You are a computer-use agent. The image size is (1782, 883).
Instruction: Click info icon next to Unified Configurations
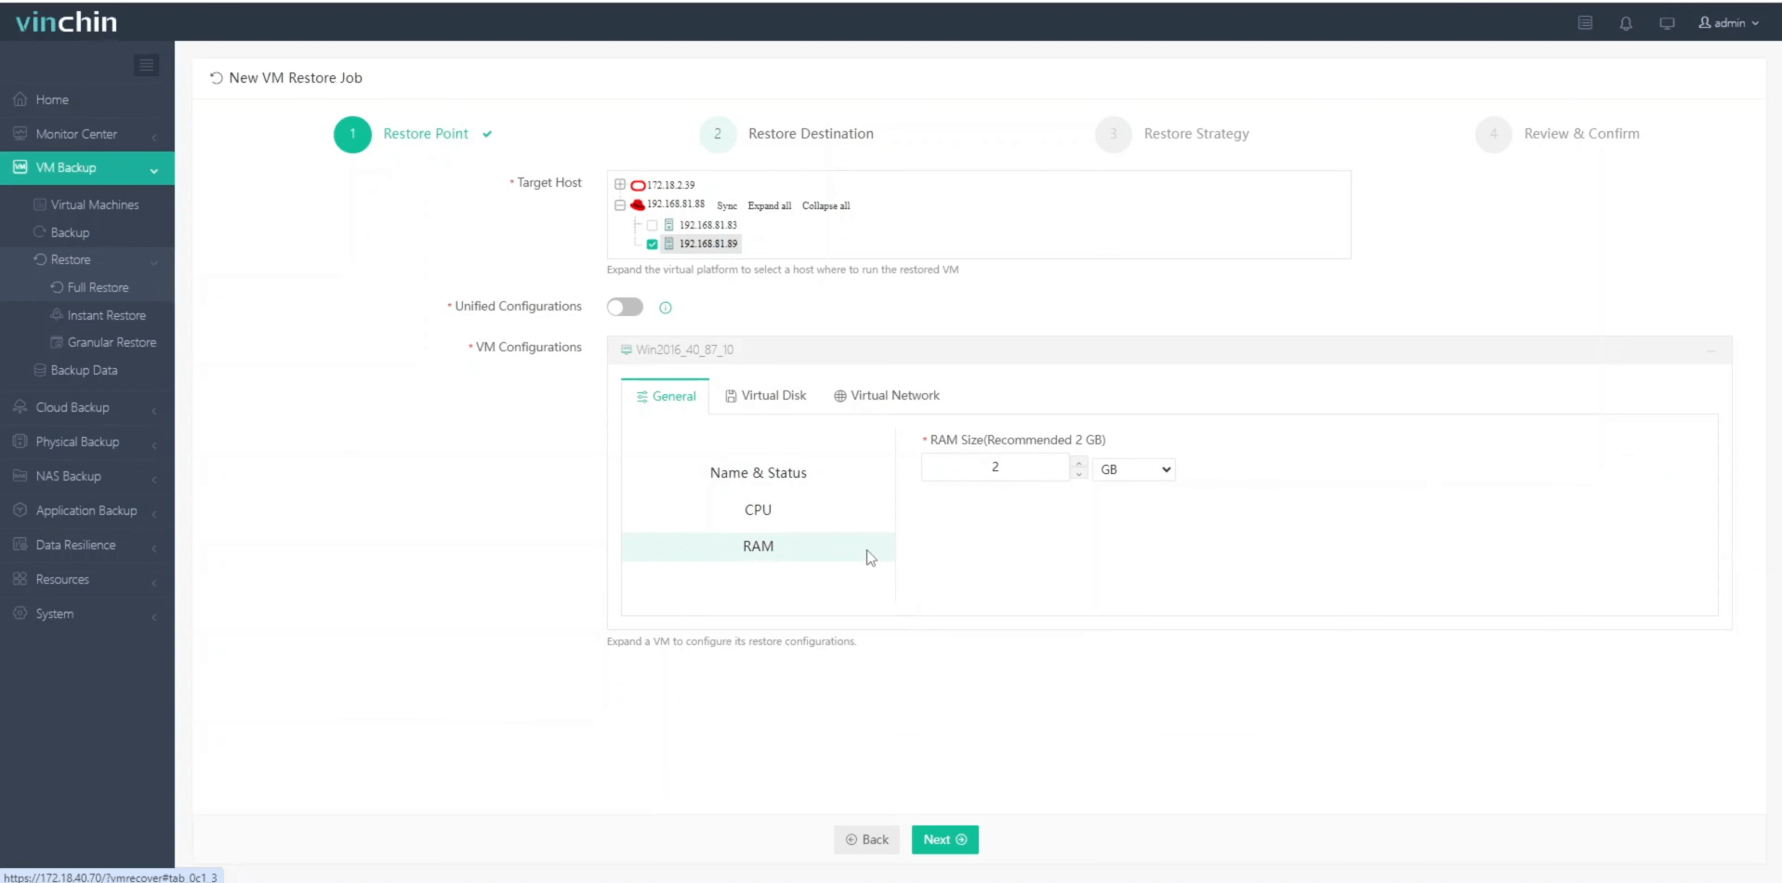point(666,308)
